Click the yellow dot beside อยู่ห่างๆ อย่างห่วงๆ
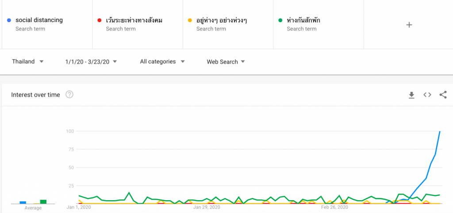The width and height of the screenshot is (453, 213). pos(190,20)
